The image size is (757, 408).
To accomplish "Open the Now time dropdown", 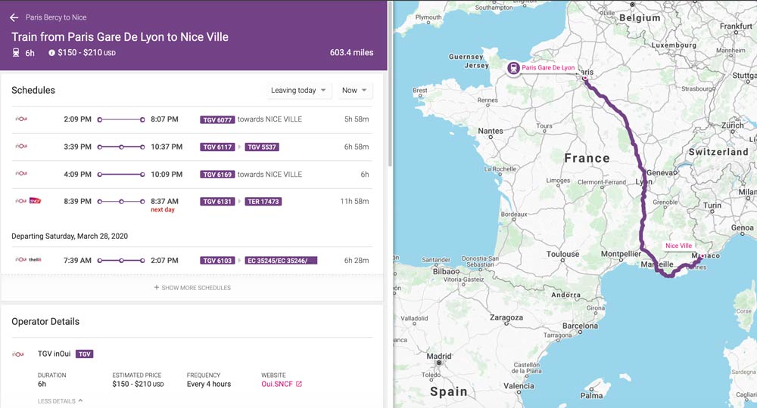I will pyautogui.click(x=354, y=90).
